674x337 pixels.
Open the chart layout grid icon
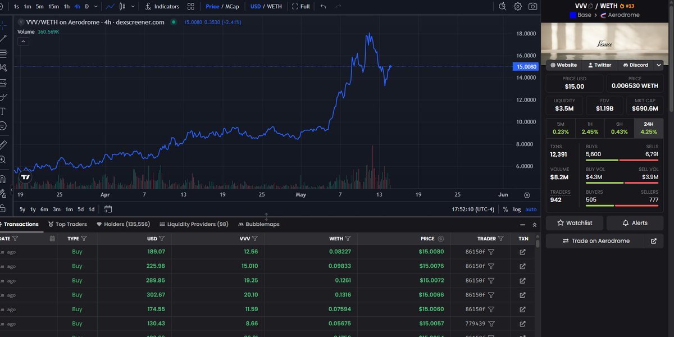click(191, 7)
